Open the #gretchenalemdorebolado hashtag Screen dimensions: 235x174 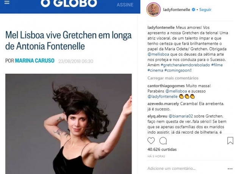click(x=185, y=65)
